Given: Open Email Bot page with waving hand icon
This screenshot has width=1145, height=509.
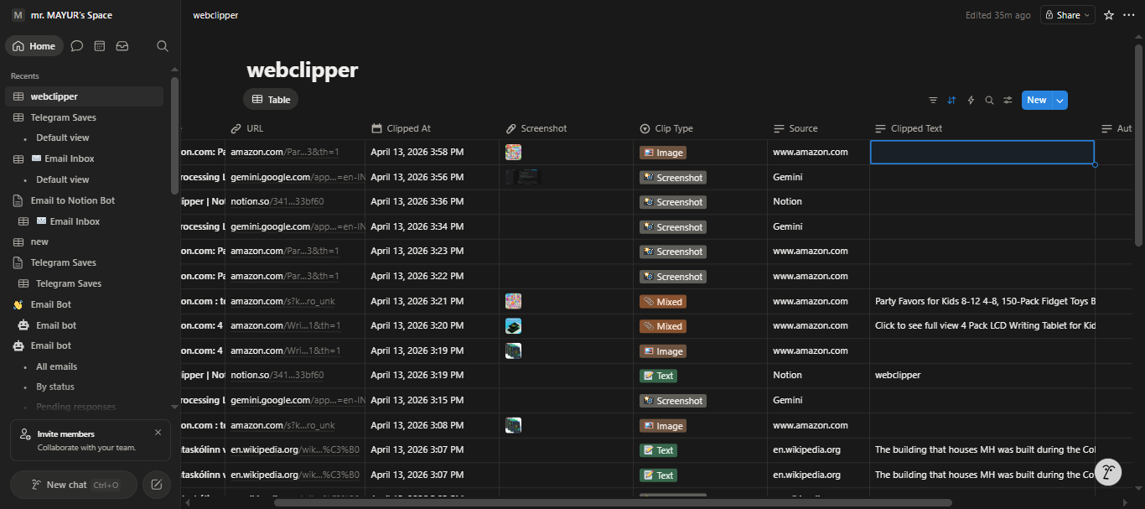Looking at the screenshot, I should pyautogui.click(x=84, y=304).
